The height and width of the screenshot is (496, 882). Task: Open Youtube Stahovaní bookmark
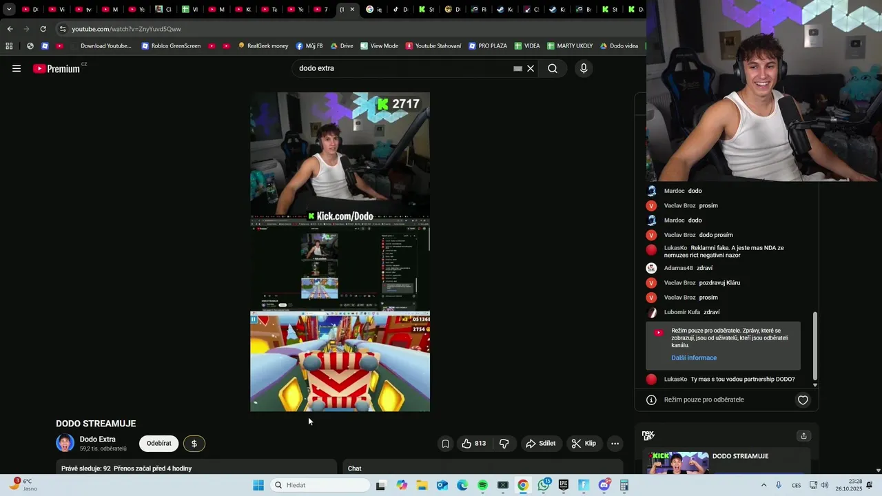[433, 46]
